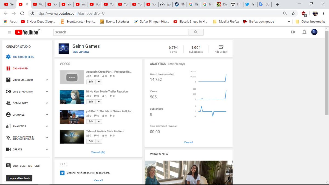Click the Video Manager icon
This screenshot has width=329, height=185.
click(8, 80)
